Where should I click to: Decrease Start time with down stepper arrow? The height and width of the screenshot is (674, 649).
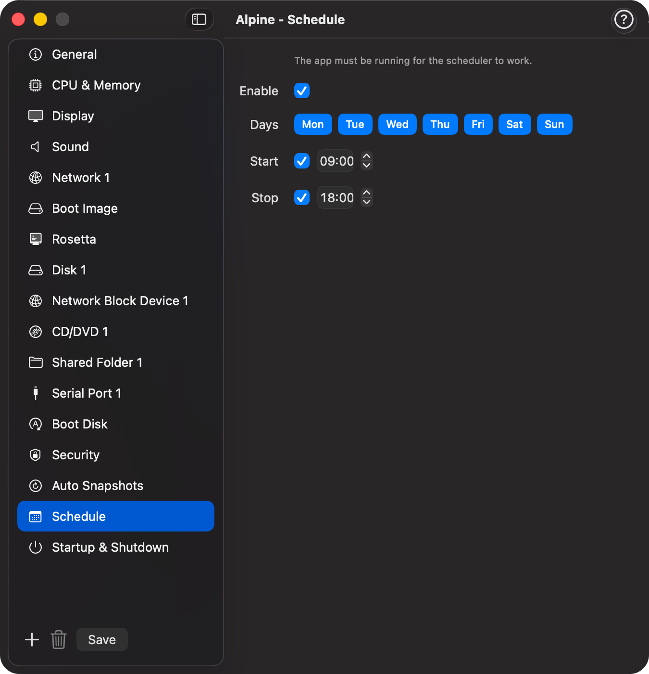[367, 166]
